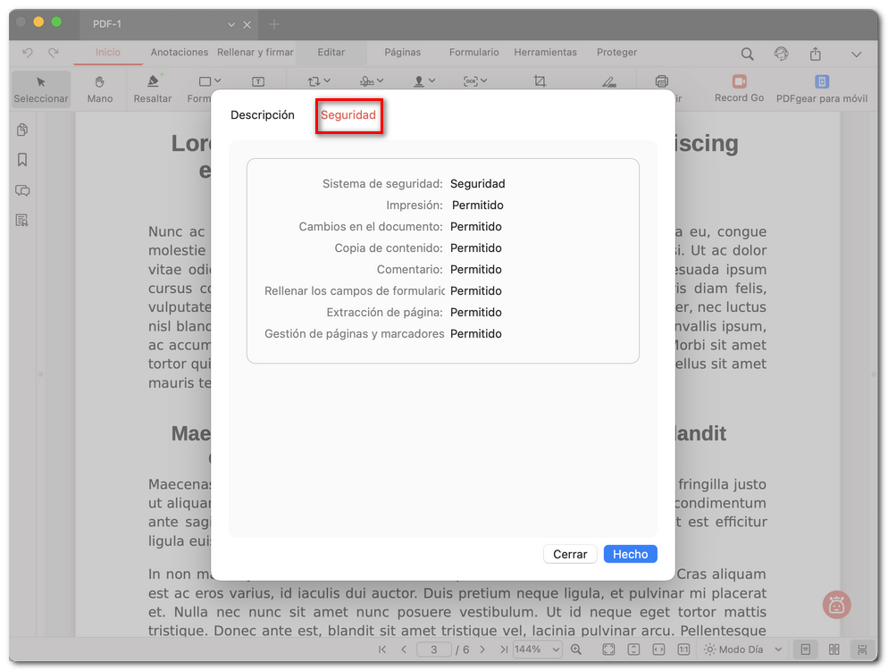The height and width of the screenshot is (671, 888).
Task: Toggle the Seleccionar tool on
Action: tap(40, 88)
